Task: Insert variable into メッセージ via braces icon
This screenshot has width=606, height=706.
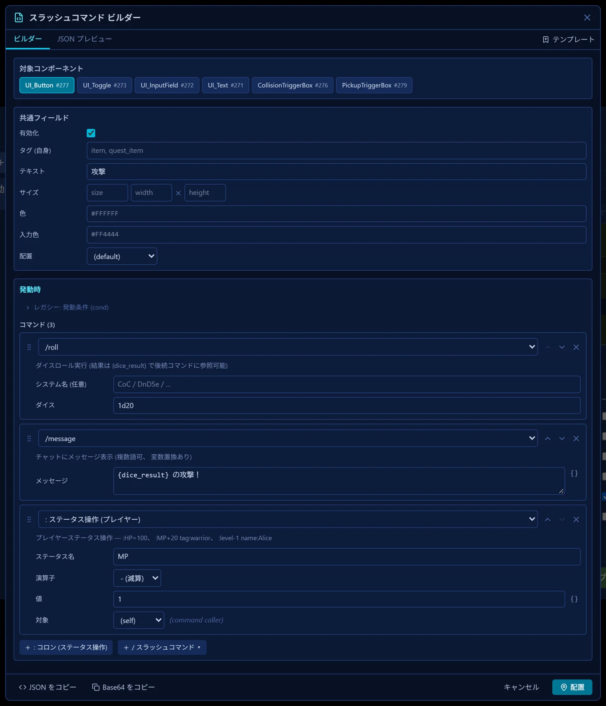Action: click(x=574, y=473)
